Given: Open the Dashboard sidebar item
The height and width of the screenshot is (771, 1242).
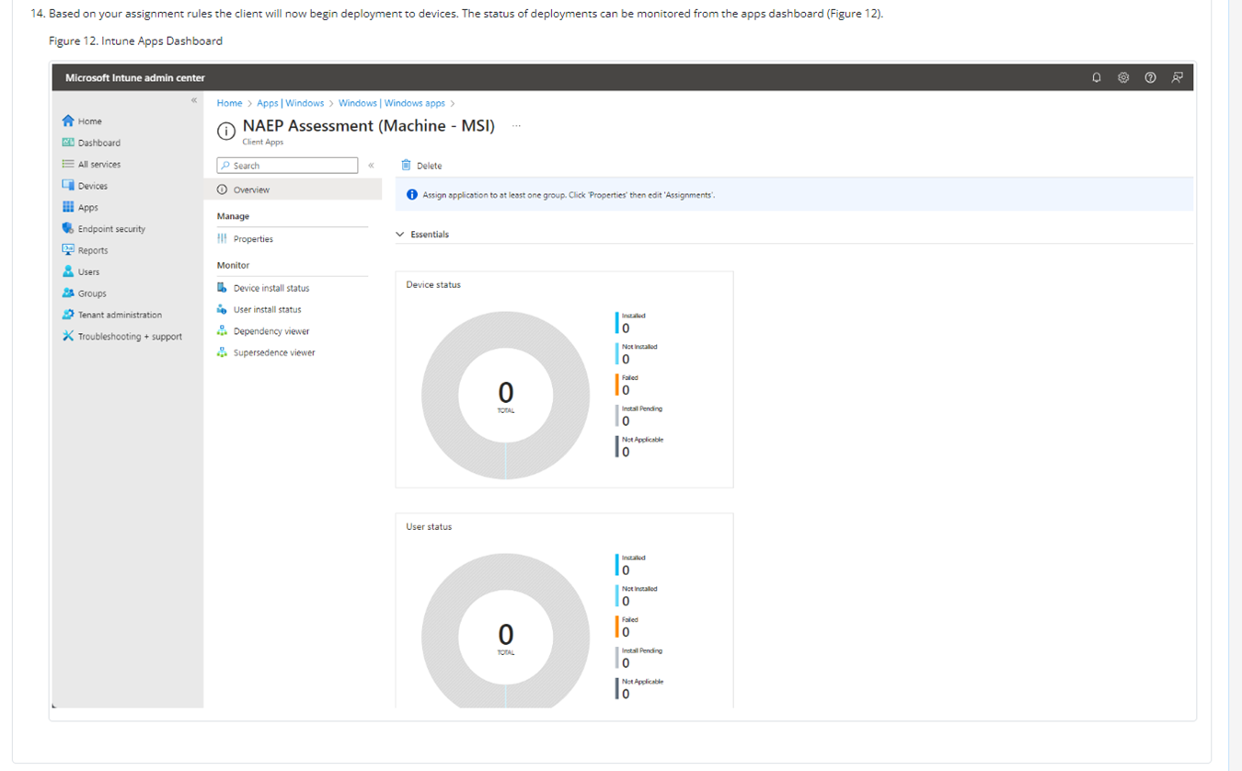Looking at the screenshot, I should point(98,143).
